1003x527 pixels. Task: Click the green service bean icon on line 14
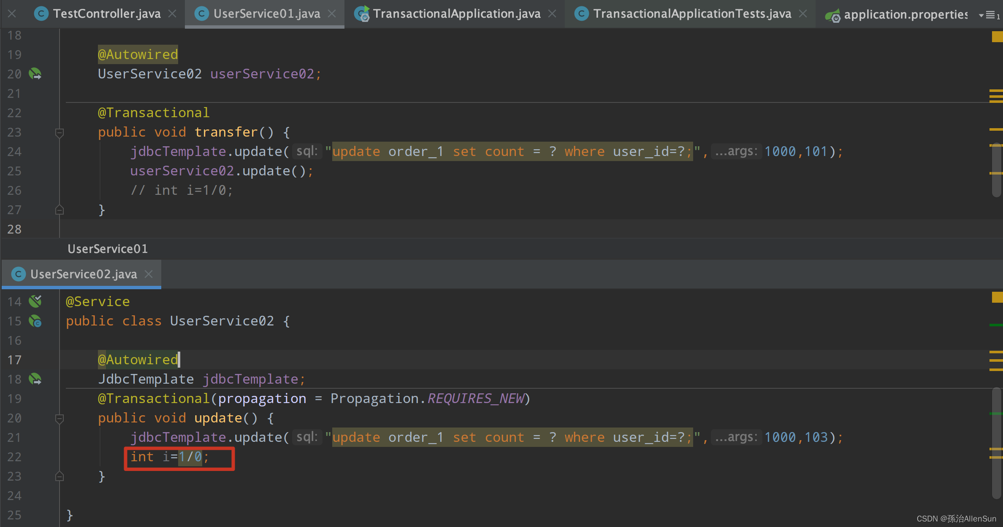point(37,301)
